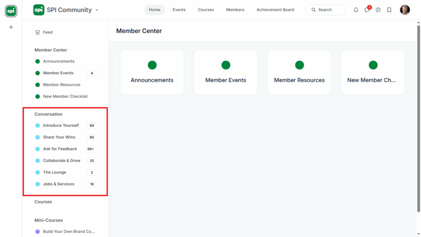Click the plus icon to add community

pyautogui.click(x=11, y=27)
